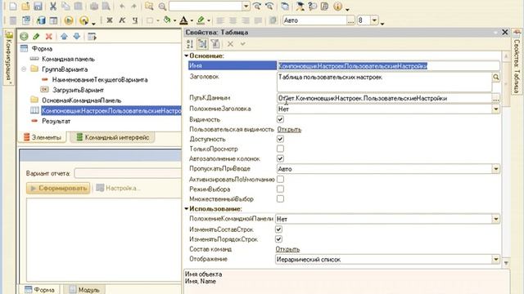Toggle properties grouped by category icon
This screenshot has height=294, width=524.
coord(202,43)
